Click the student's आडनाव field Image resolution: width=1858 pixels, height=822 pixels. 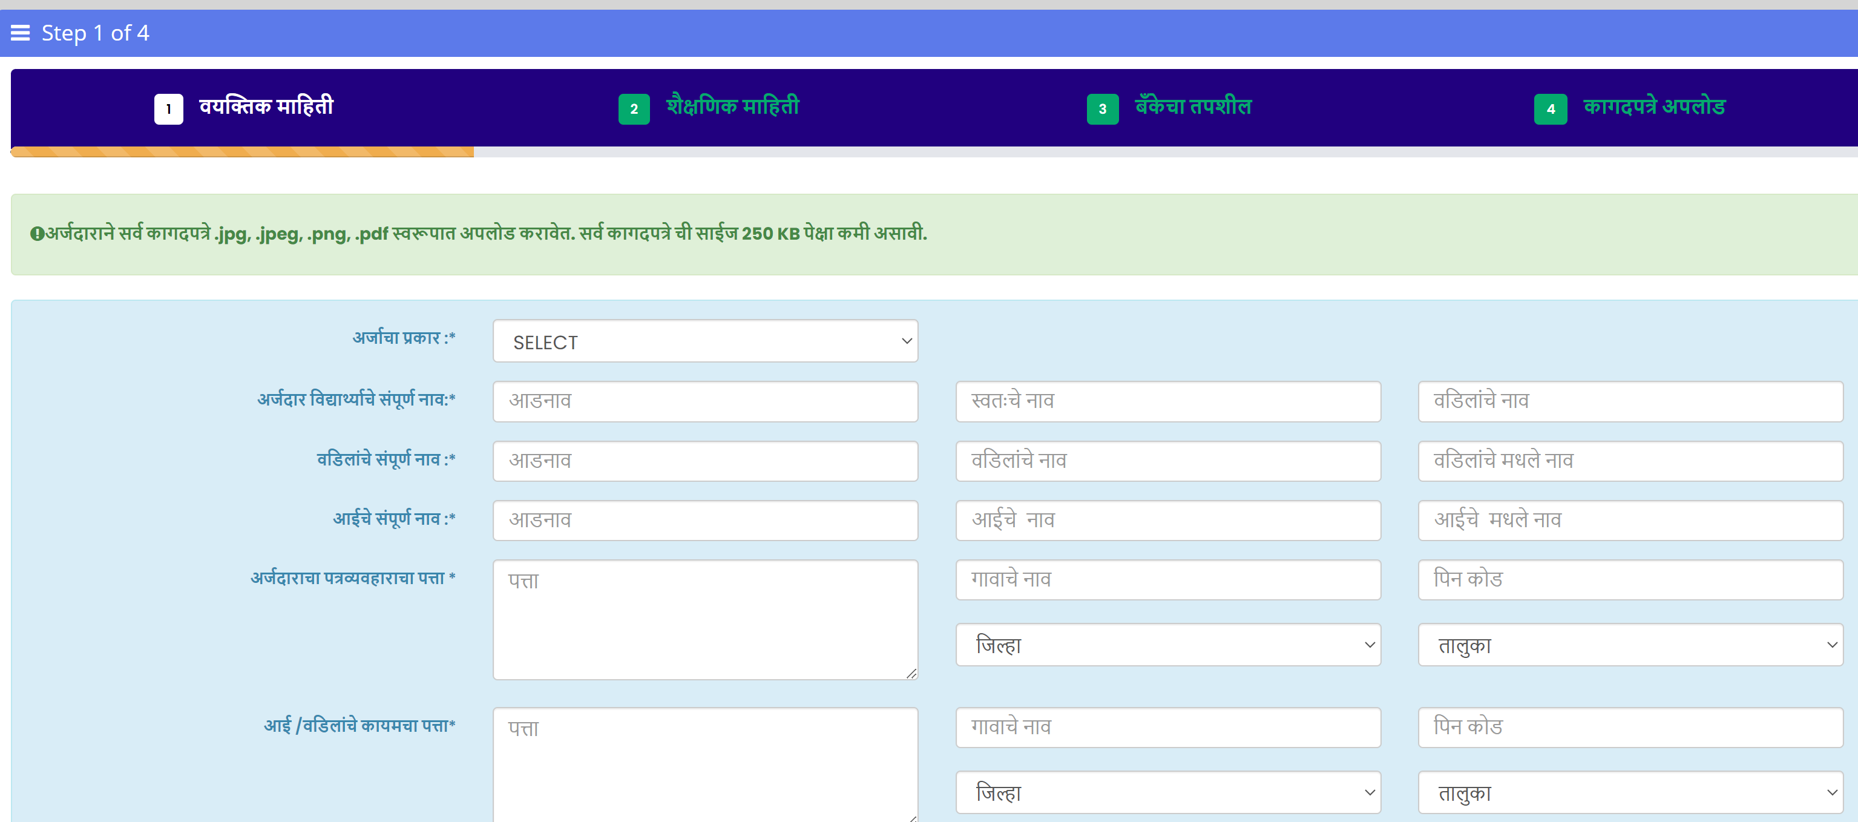pyautogui.click(x=706, y=401)
